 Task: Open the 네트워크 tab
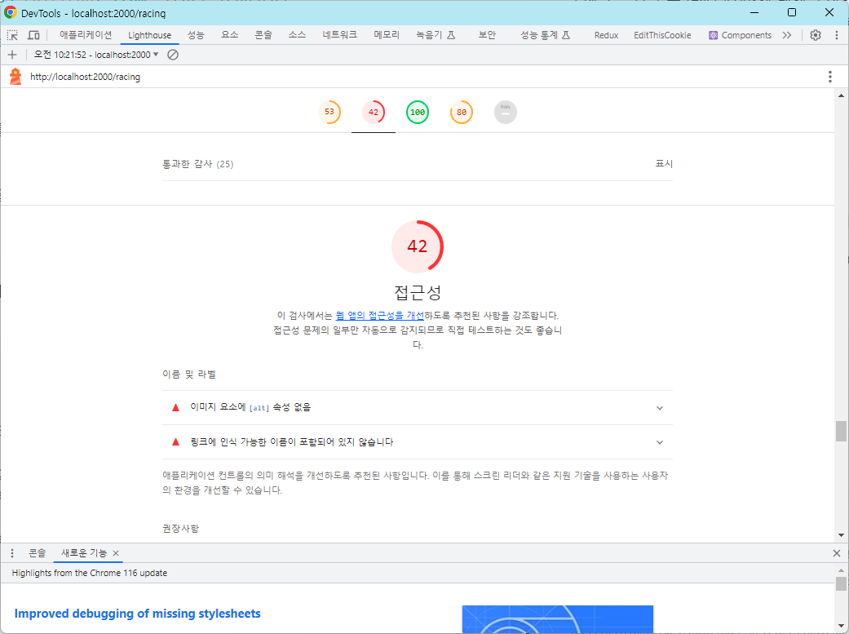[339, 35]
